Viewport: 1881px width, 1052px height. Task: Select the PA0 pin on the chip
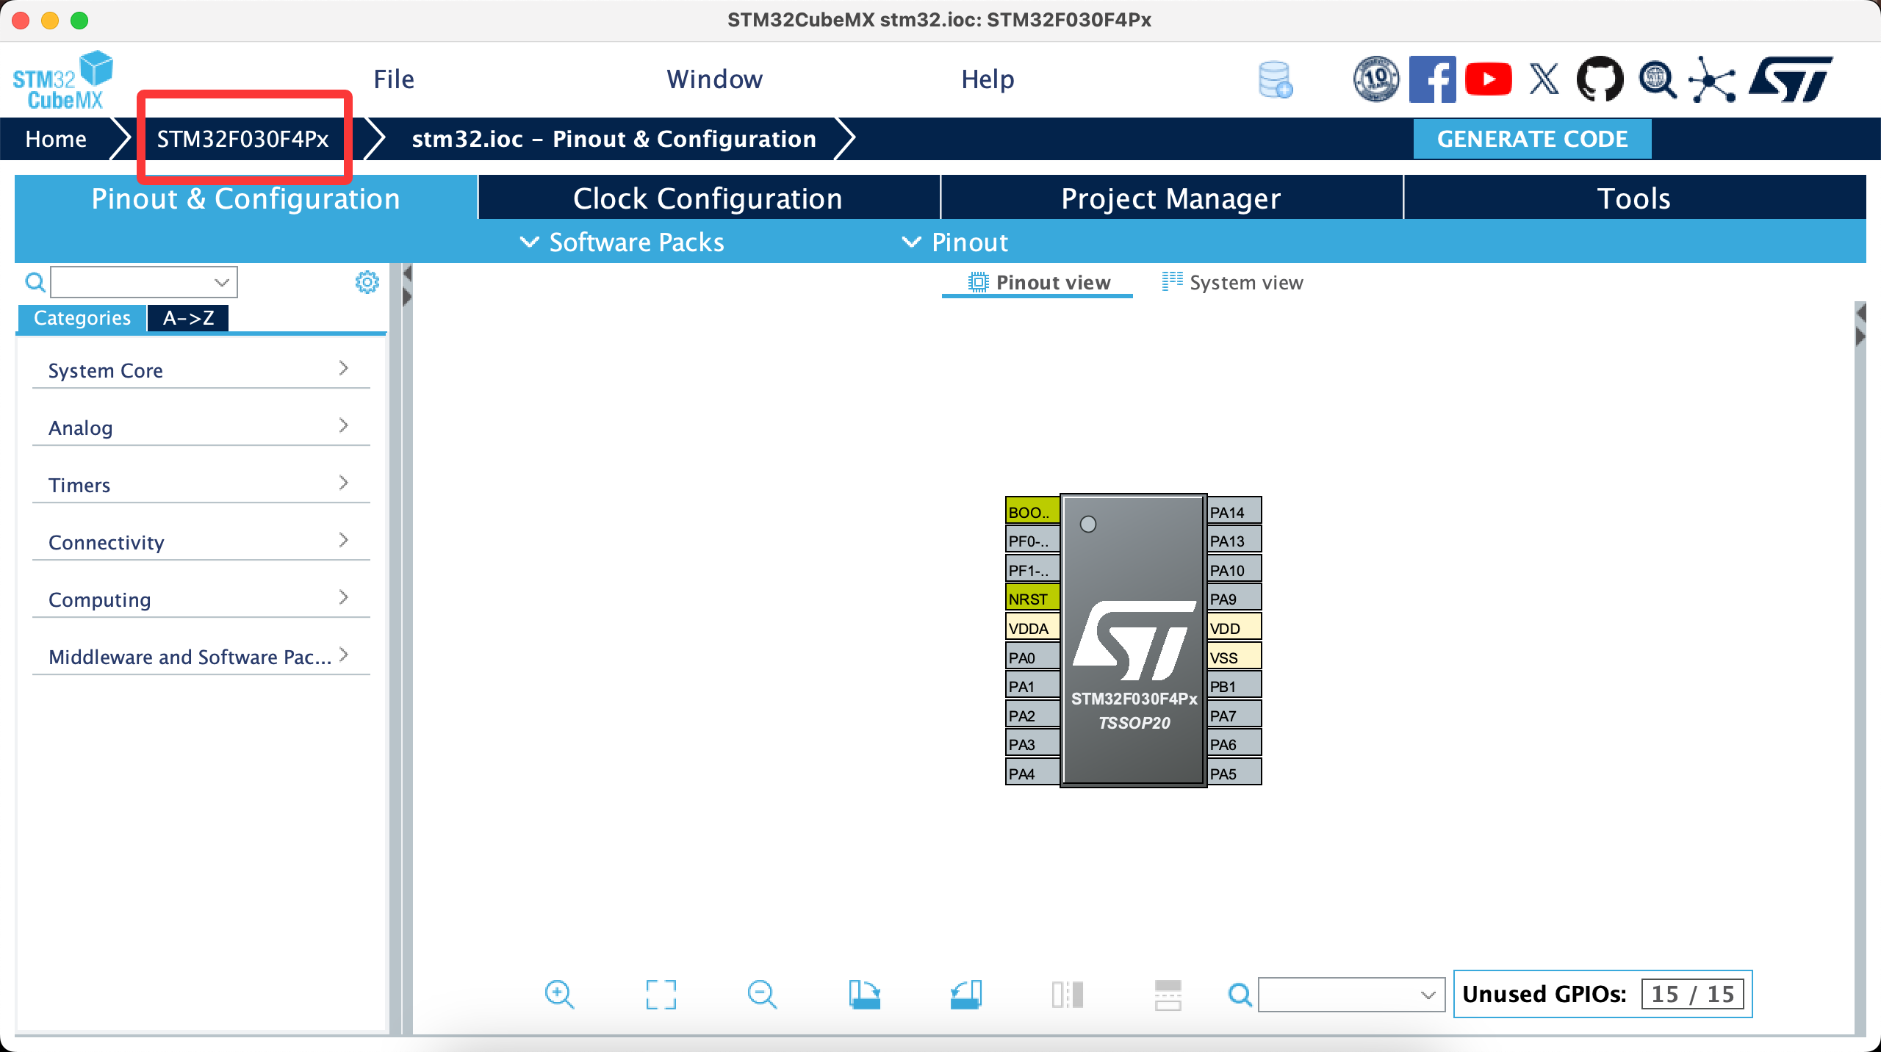[1032, 657]
